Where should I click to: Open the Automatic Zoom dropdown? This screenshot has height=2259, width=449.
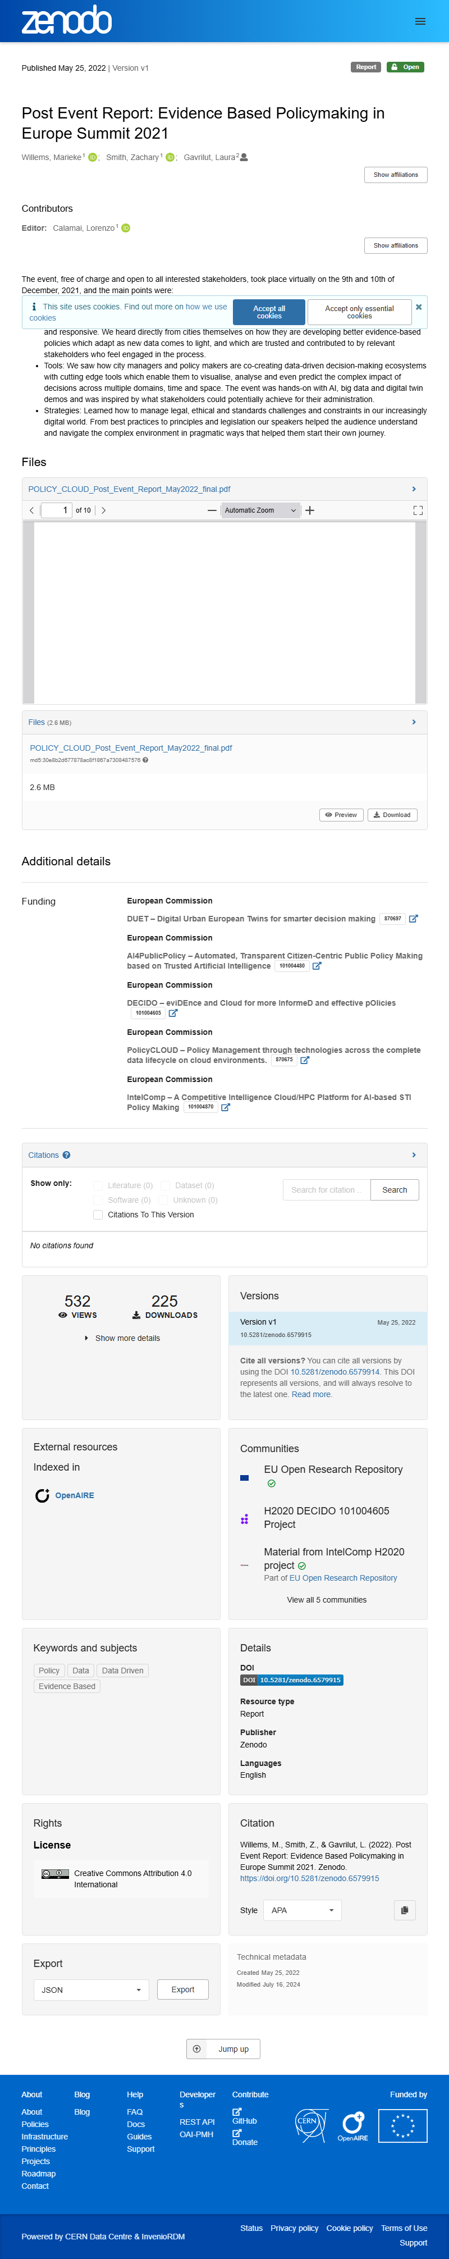(x=260, y=510)
